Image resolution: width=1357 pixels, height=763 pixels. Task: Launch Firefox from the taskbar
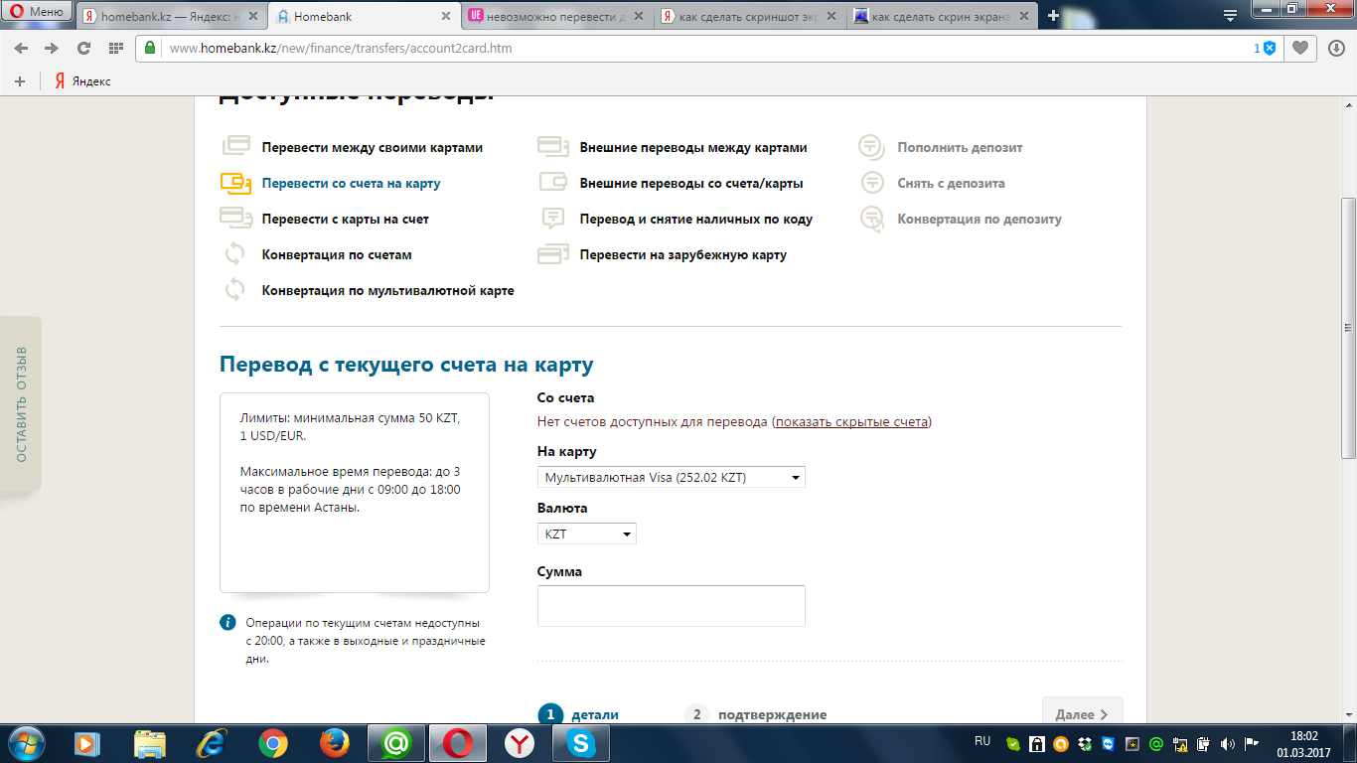(x=335, y=743)
